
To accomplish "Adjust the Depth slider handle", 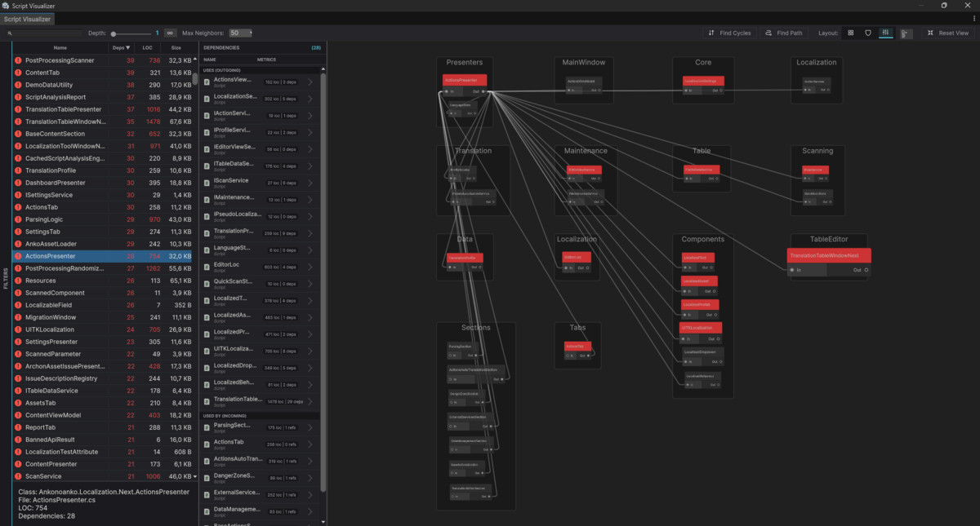I will coord(114,33).
